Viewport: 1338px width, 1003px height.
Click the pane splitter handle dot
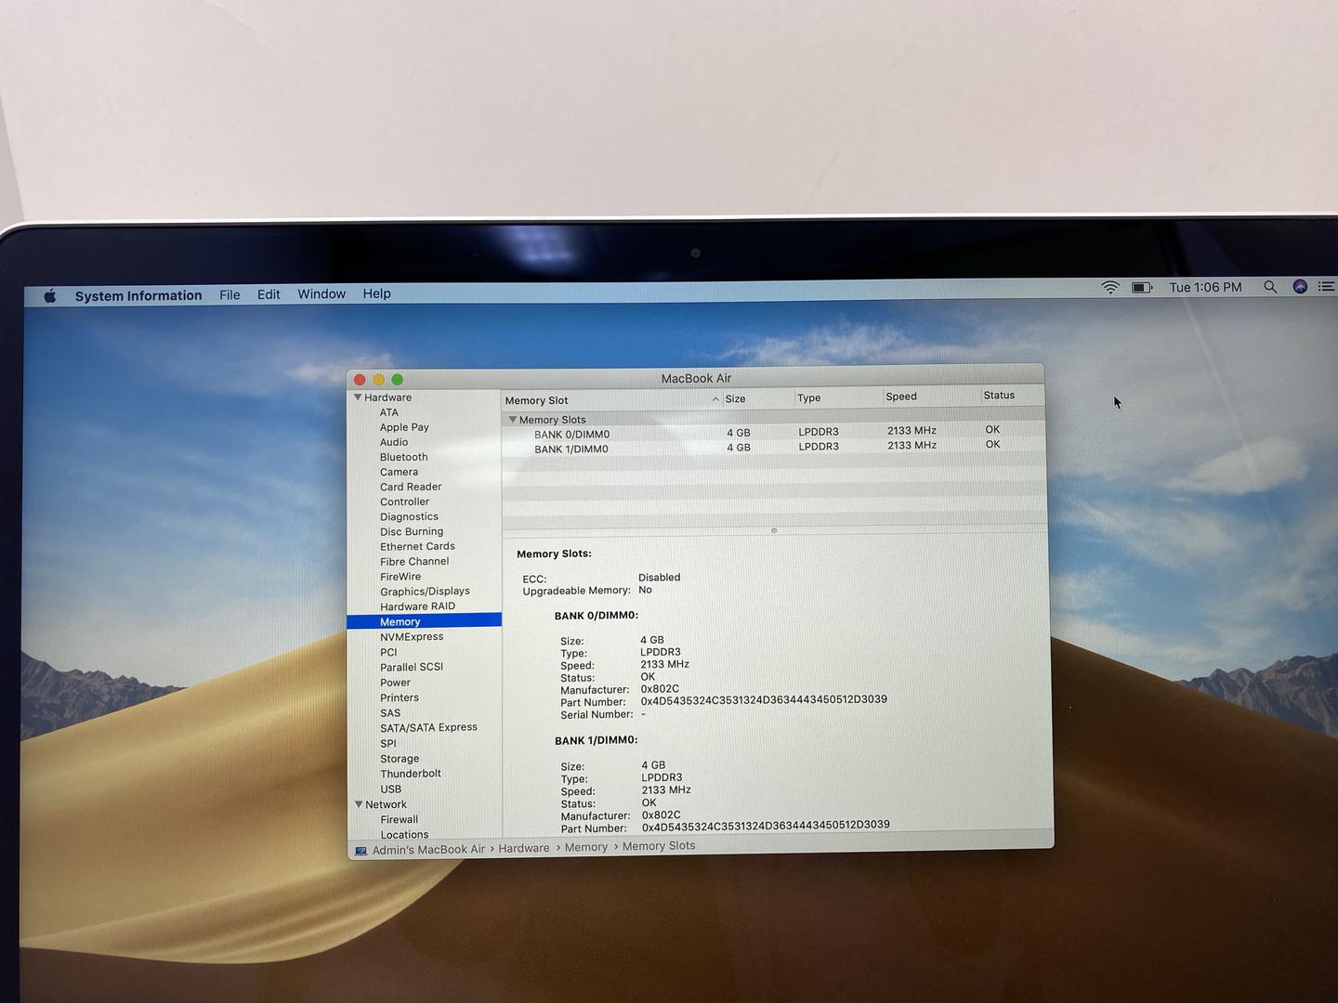774,530
